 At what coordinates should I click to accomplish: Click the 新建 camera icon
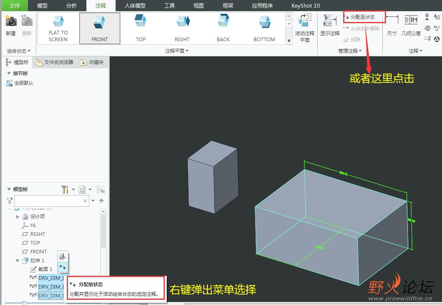click(x=11, y=20)
